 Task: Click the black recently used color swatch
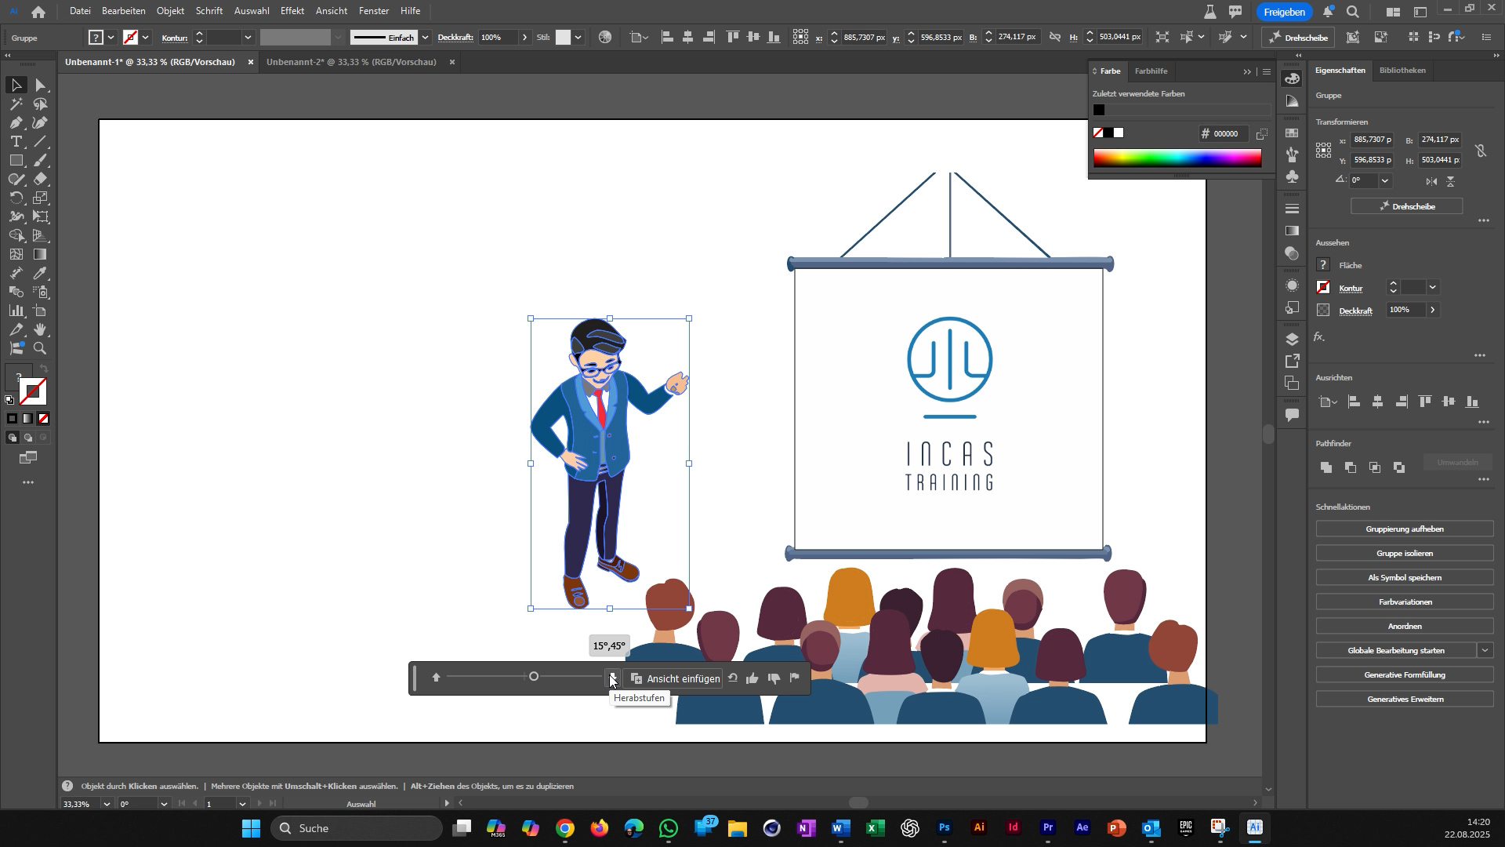(1099, 111)
